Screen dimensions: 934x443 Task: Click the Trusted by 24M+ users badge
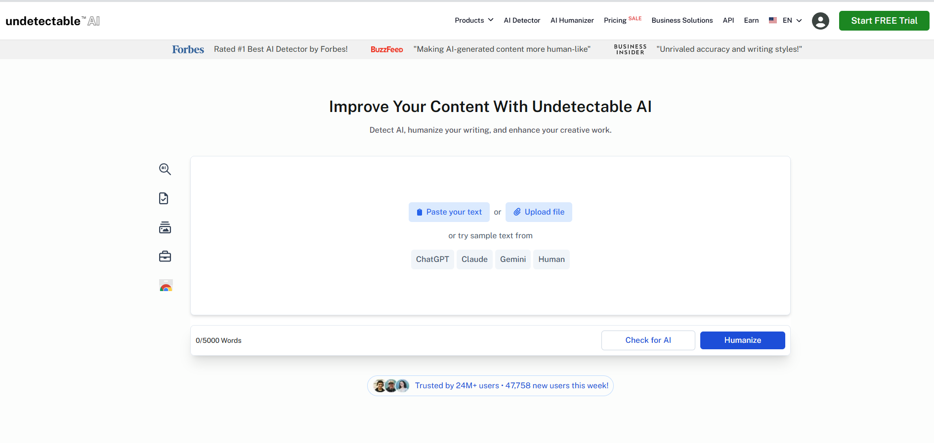490,386
